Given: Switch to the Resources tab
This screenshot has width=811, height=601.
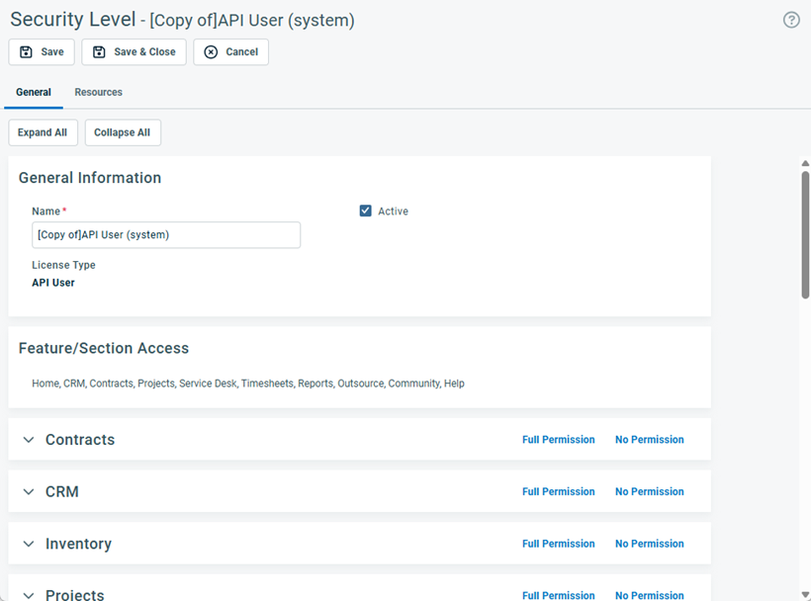Looking at the screenshot, I should point(98,92).
